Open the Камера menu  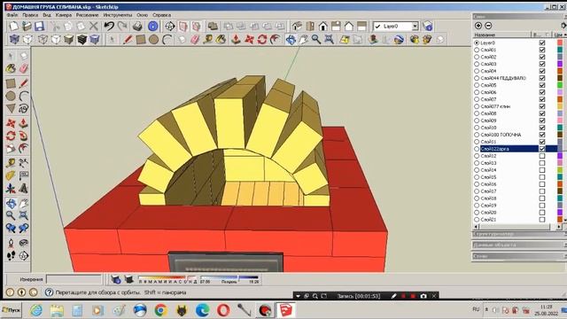point(64,15)
